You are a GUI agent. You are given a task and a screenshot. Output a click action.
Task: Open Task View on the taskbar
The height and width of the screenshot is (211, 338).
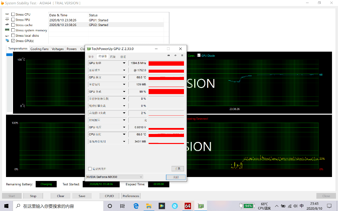click(x=123, y=206)
